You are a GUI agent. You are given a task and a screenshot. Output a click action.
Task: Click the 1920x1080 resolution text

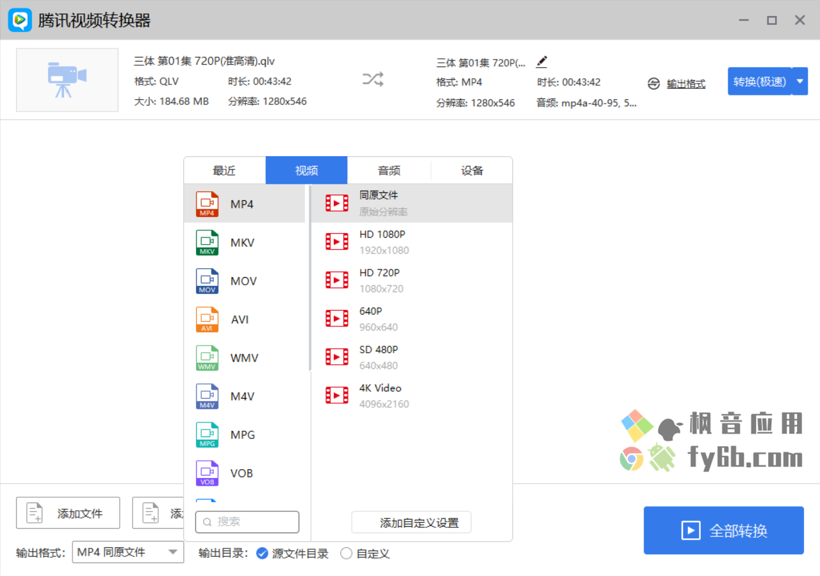pyautogui.click(x=384, y=250)
